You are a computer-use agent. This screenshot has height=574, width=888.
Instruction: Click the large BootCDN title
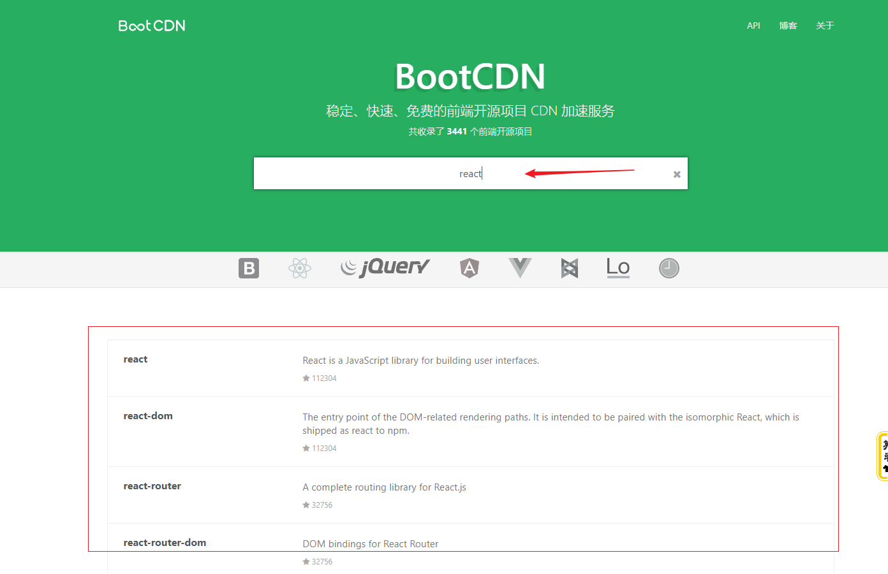[x=470, y=76]
